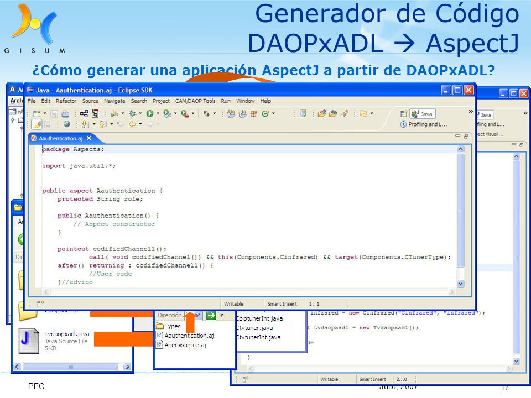Open the Profile dropdown arrow
531x398 pixels.
click(123, 113)
